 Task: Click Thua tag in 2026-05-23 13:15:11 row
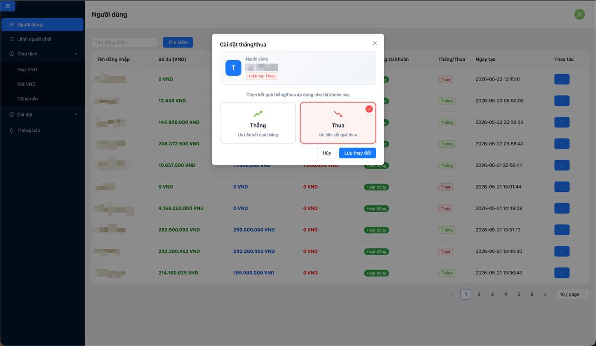point(446,79)
